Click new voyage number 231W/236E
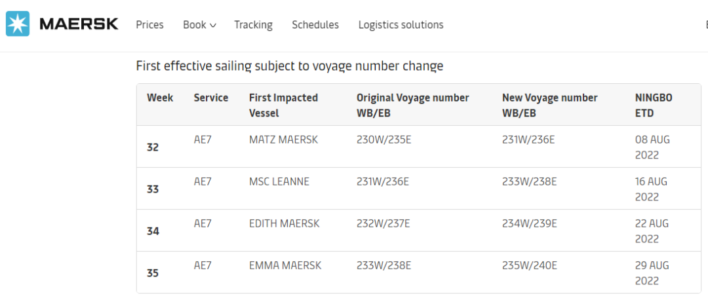 point(530,140)
